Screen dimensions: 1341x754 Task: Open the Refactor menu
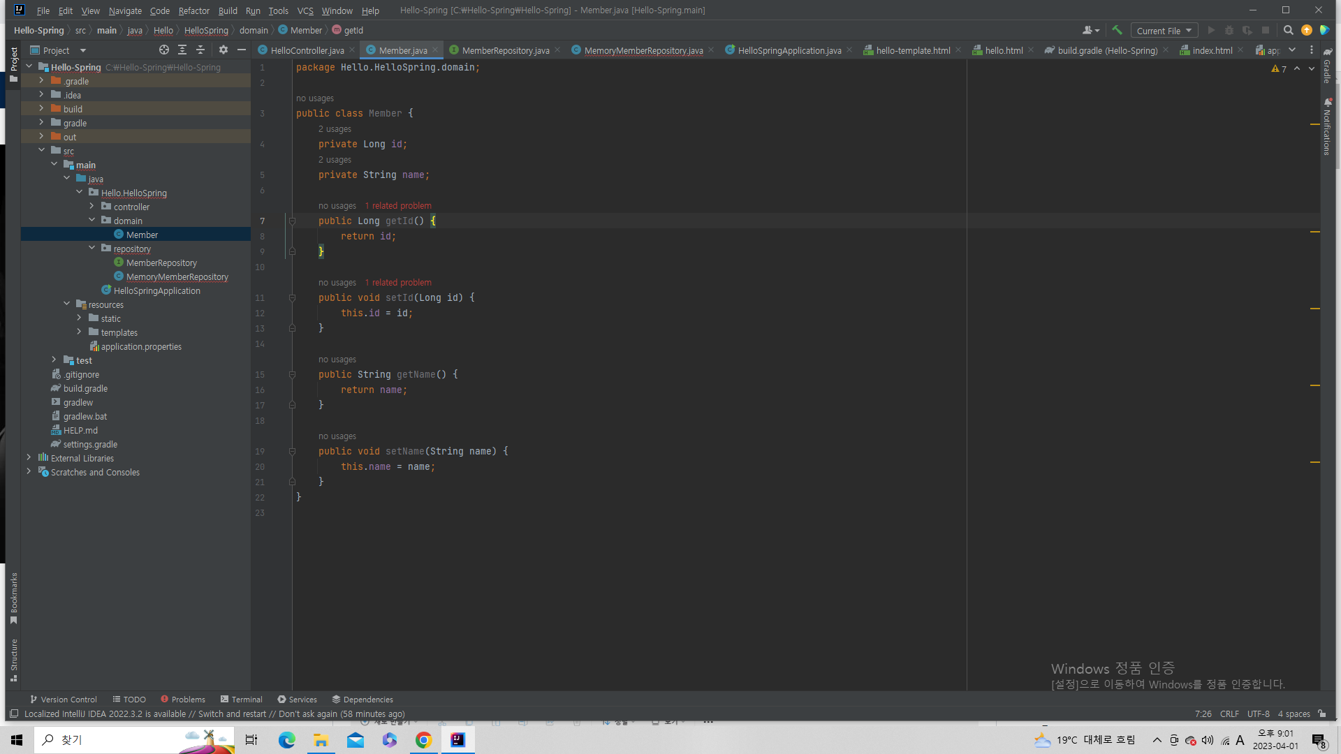(x=193, y=10)
